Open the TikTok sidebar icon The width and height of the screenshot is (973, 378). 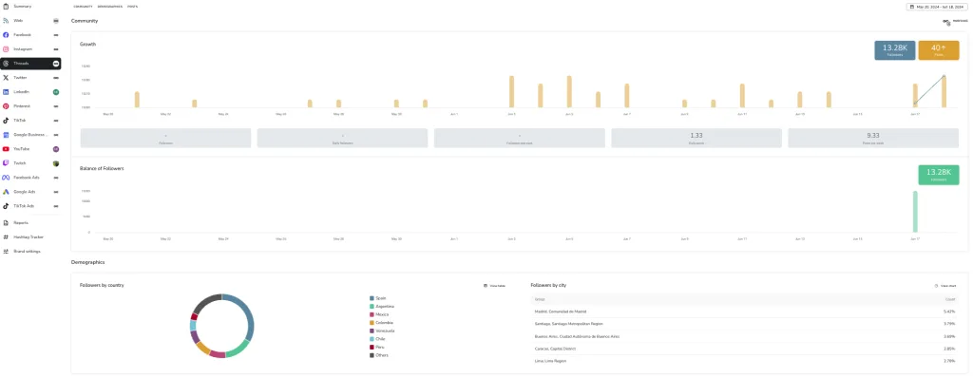point(6,121)
